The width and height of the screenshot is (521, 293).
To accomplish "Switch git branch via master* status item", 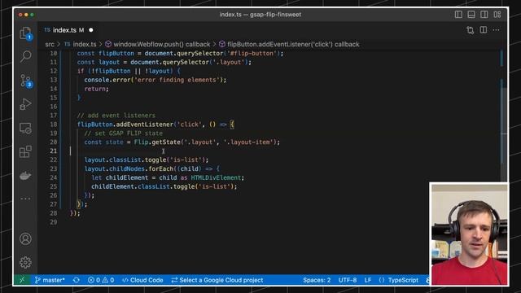I will click(x=50, y=280).
